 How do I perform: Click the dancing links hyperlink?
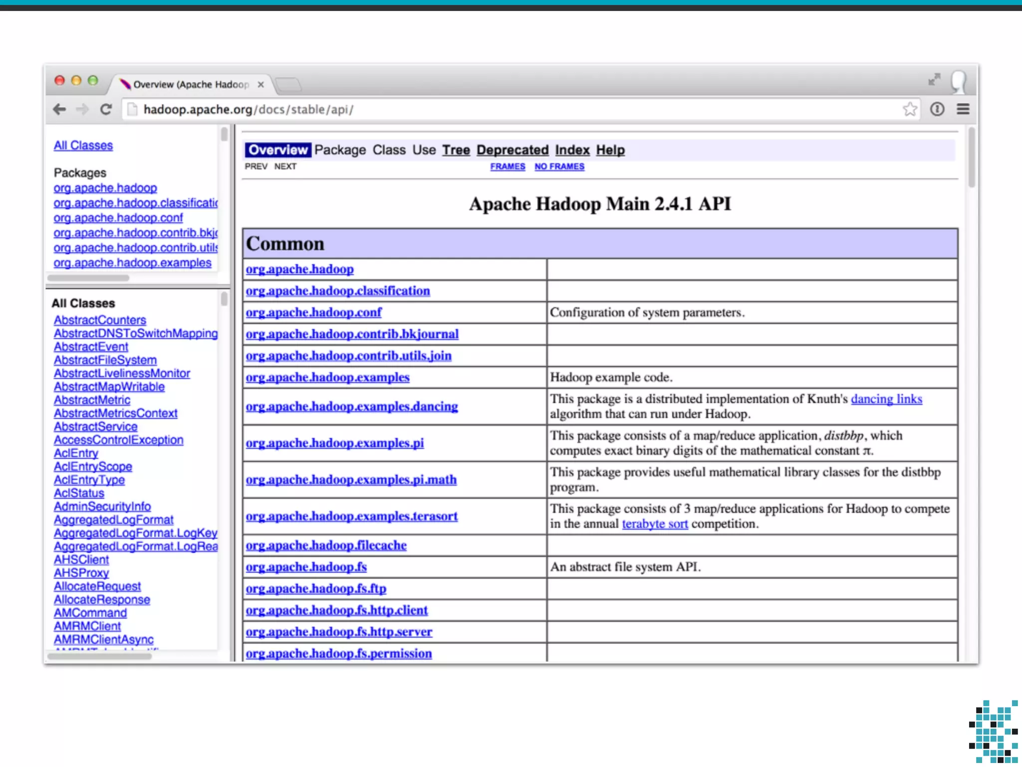point(886,399)
